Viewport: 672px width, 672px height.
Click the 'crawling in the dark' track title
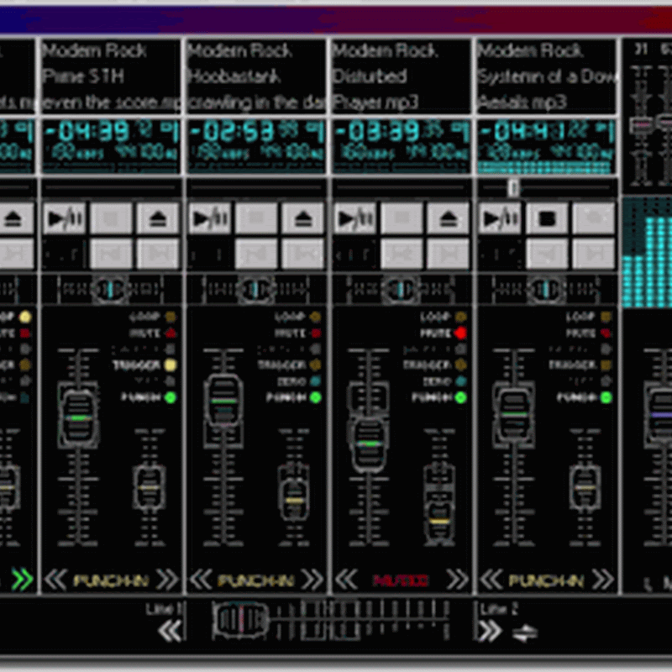pyautogui.click(x=256, y=102)
